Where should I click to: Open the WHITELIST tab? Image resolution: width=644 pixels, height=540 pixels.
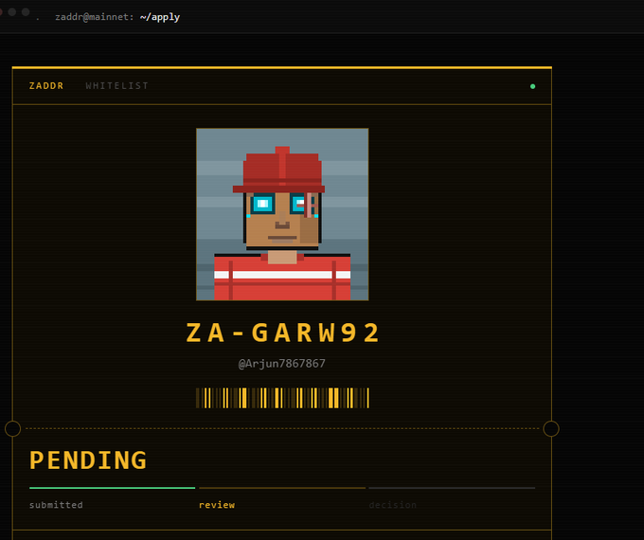(x=117, y=86)
